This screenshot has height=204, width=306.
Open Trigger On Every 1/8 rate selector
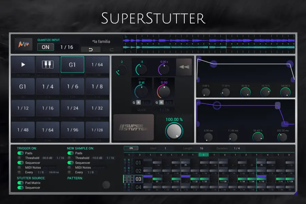41,172
